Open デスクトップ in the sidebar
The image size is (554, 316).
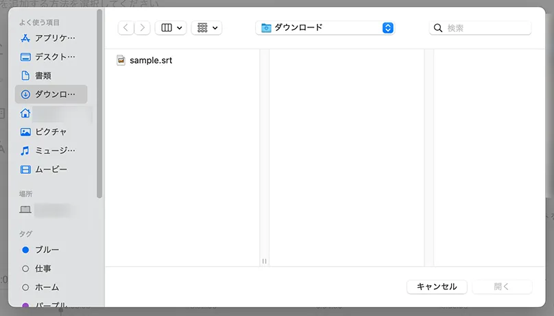51,57
